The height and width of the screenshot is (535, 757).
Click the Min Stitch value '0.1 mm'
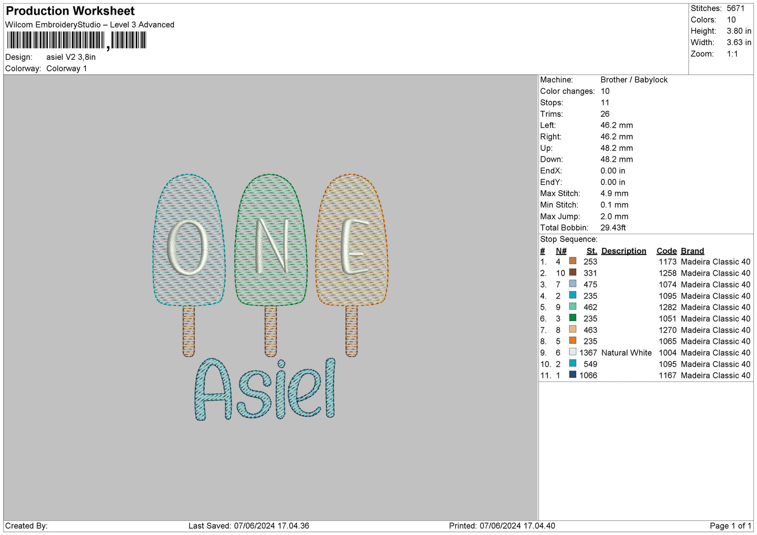pyautogui.click(x=615, y=205)
